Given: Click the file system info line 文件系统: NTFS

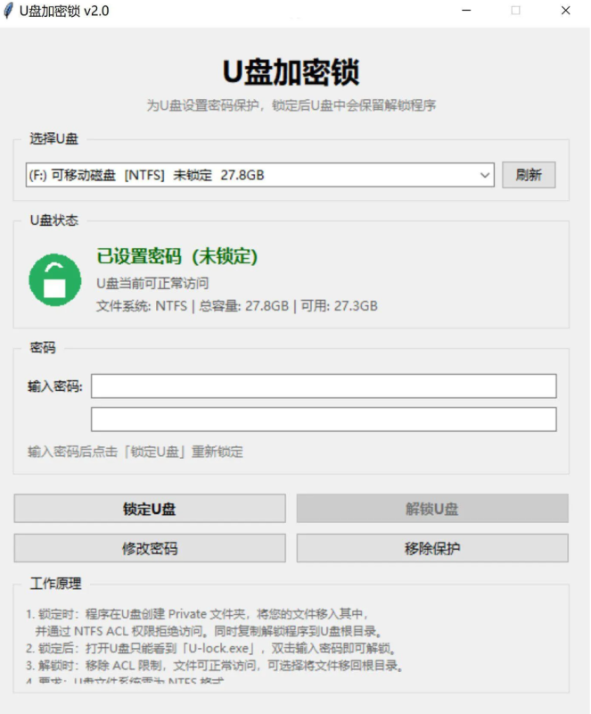Looking at the screenshot, I should point(236,306).
